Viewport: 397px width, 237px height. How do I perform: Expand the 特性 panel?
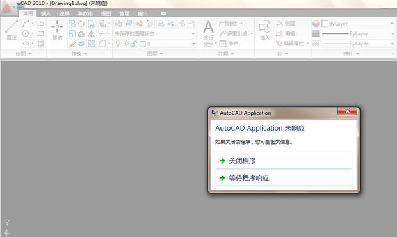(x=351, y=54)
